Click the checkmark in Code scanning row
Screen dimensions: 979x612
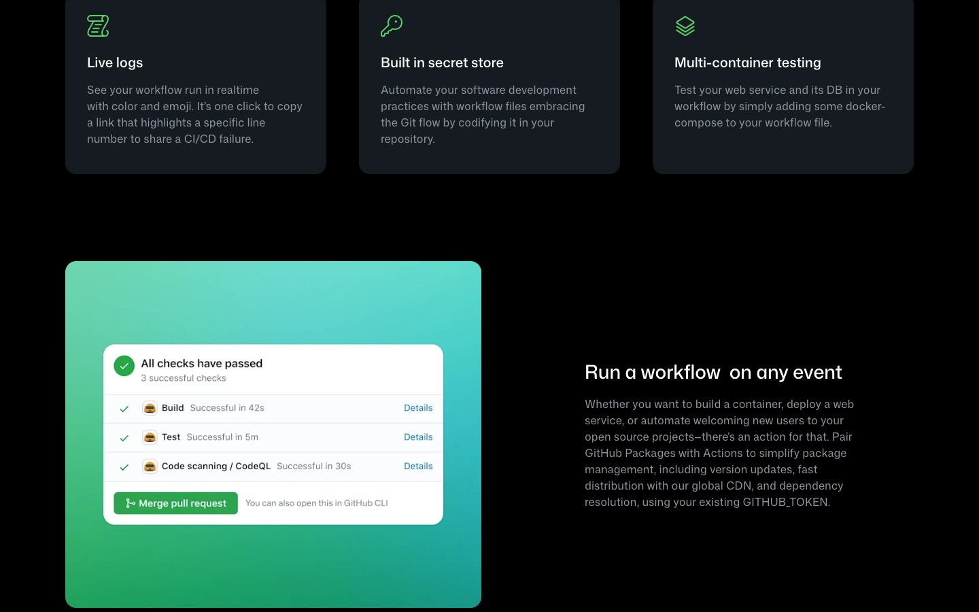[124, 467]
